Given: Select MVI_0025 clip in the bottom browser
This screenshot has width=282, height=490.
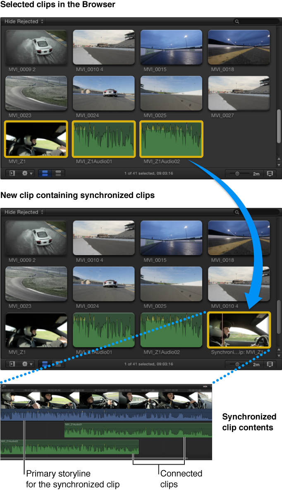Looking at the screenshot, I should coord(171,284).
